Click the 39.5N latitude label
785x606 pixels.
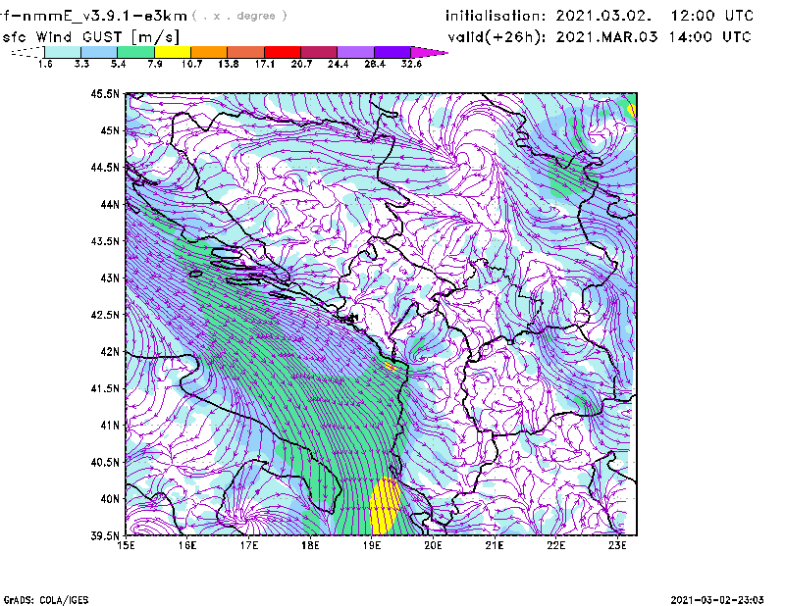(105, 535)
